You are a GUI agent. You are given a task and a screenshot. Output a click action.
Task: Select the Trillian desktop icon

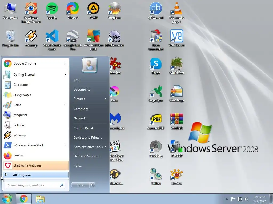(156, 177)
